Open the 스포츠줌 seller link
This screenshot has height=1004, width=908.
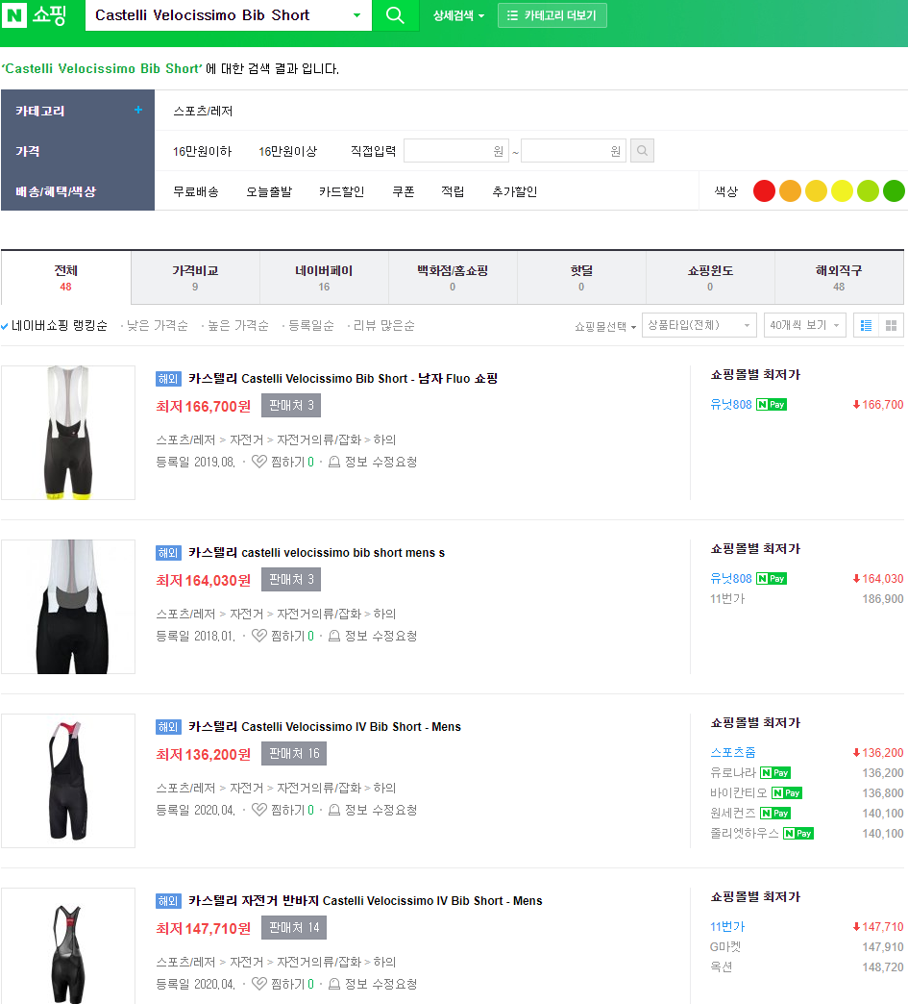coord(733,752)
